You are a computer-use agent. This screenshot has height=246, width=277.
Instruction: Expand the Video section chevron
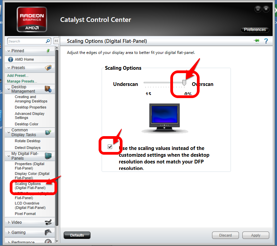coord(9,222)
